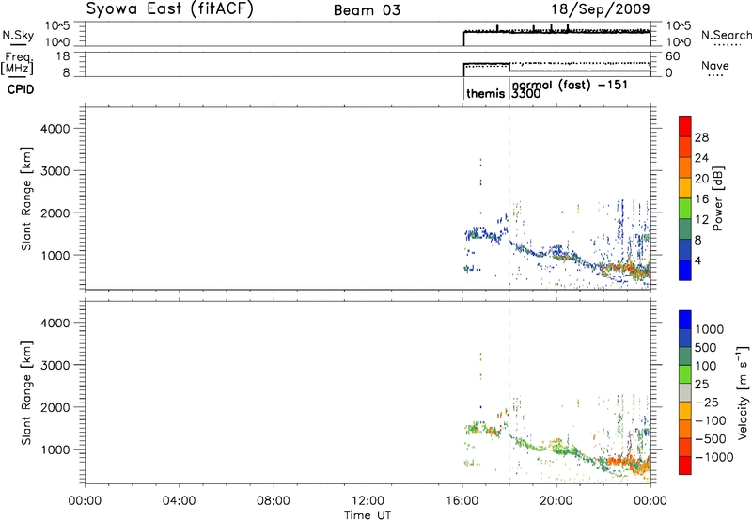
Task: Click the 'Time UT' axis title
Action: pyautogui.click(x=368, y=515)
